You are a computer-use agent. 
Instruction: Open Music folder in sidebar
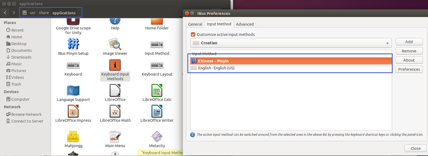16,64
